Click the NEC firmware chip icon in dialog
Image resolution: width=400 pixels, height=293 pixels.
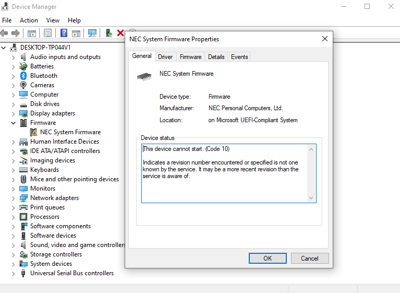click(x=144, y=76)
